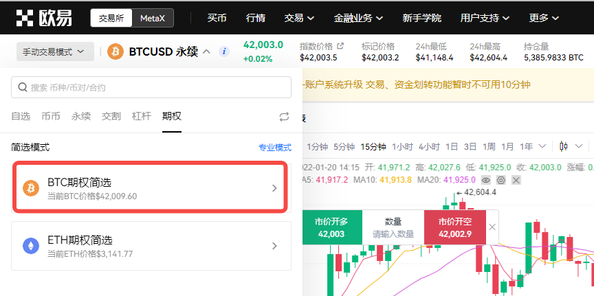Screen dimensions: 594x296
Task: Remove the MA indicator with X icon
Action: point(516,180)
